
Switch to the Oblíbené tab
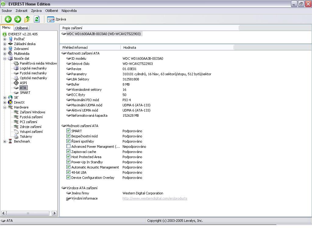(21, 28)
